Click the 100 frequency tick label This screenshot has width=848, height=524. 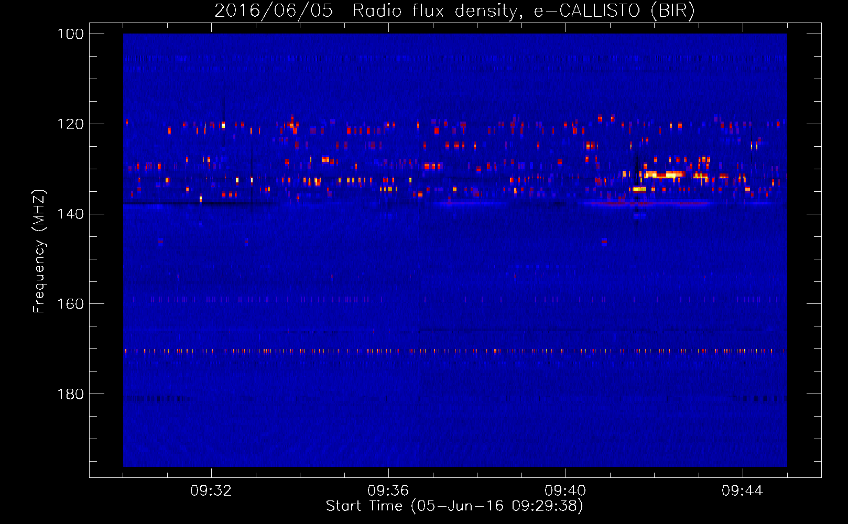(70, 34)
